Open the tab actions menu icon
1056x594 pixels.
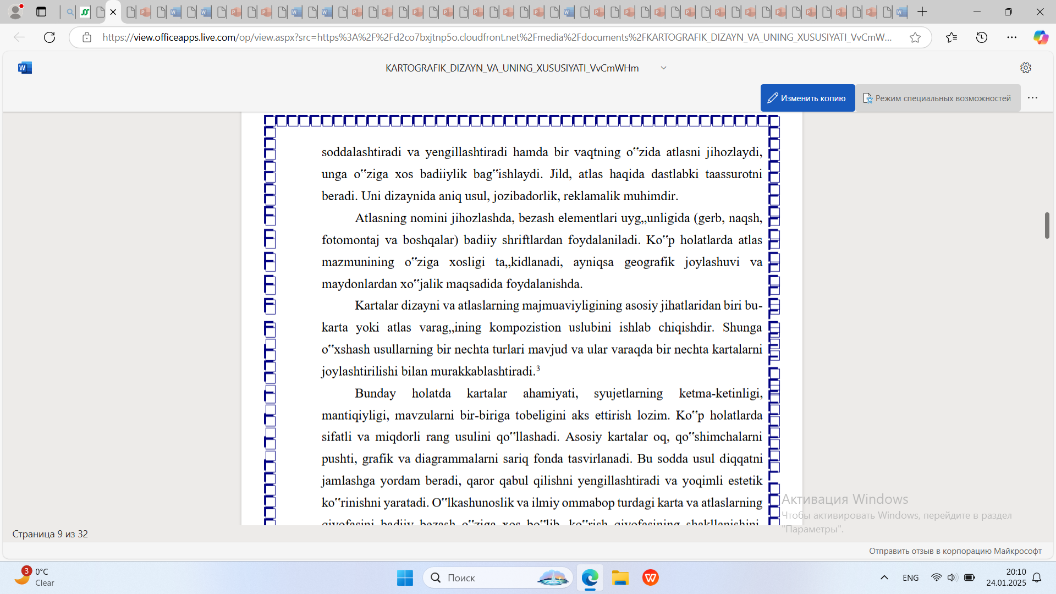tap(41, 12)
